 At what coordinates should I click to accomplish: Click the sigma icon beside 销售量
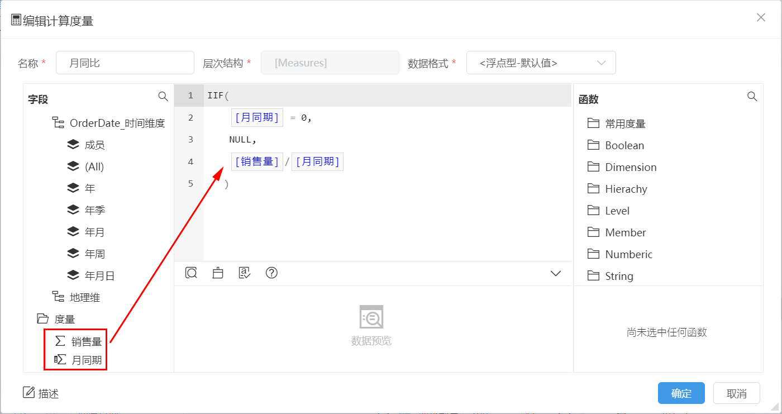[60, 341]
